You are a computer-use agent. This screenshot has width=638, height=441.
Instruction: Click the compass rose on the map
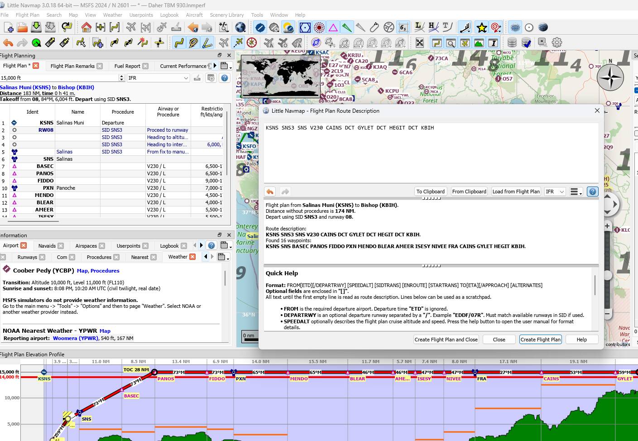pyautogui.click(x=610, y=78)
